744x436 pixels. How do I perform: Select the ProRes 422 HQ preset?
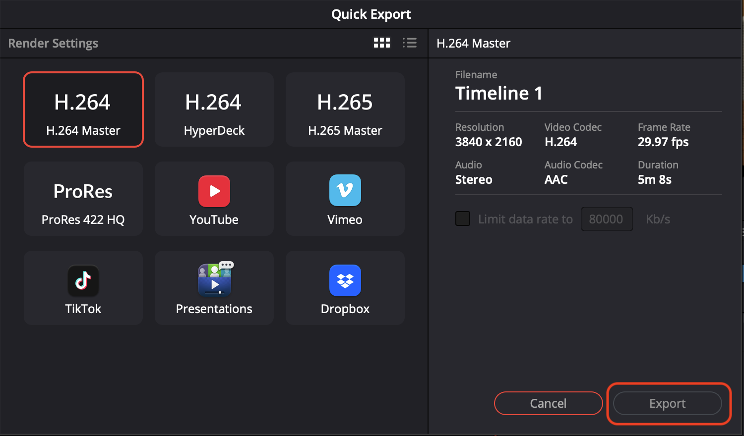pyautogui.click(x=83, y=199)
